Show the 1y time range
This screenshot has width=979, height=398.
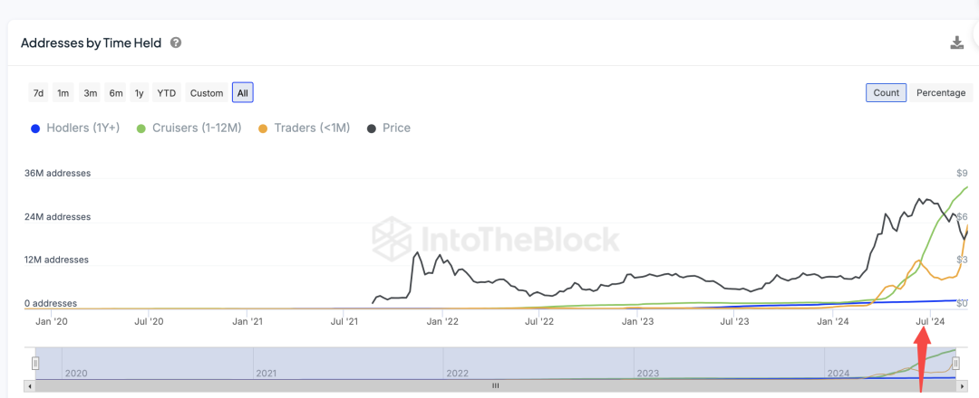[140, 92]
